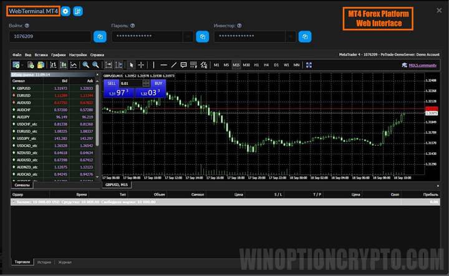Switch to the История tab
The image size is (449, 276).
44,262
